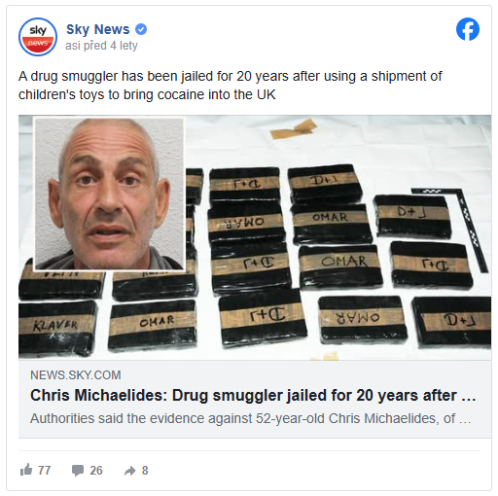Click the share arrow icon
Image resolution: width=498 pixels, height=496 pixels.
(130, 471)
